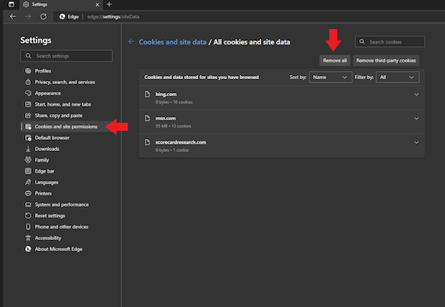
Task: Click the browser back arrow icon
Action: (12, 16)
